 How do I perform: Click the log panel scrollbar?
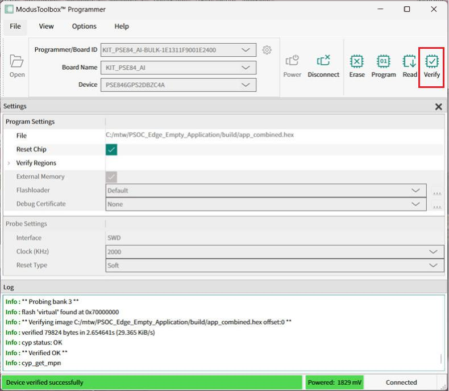coord(441,359)
